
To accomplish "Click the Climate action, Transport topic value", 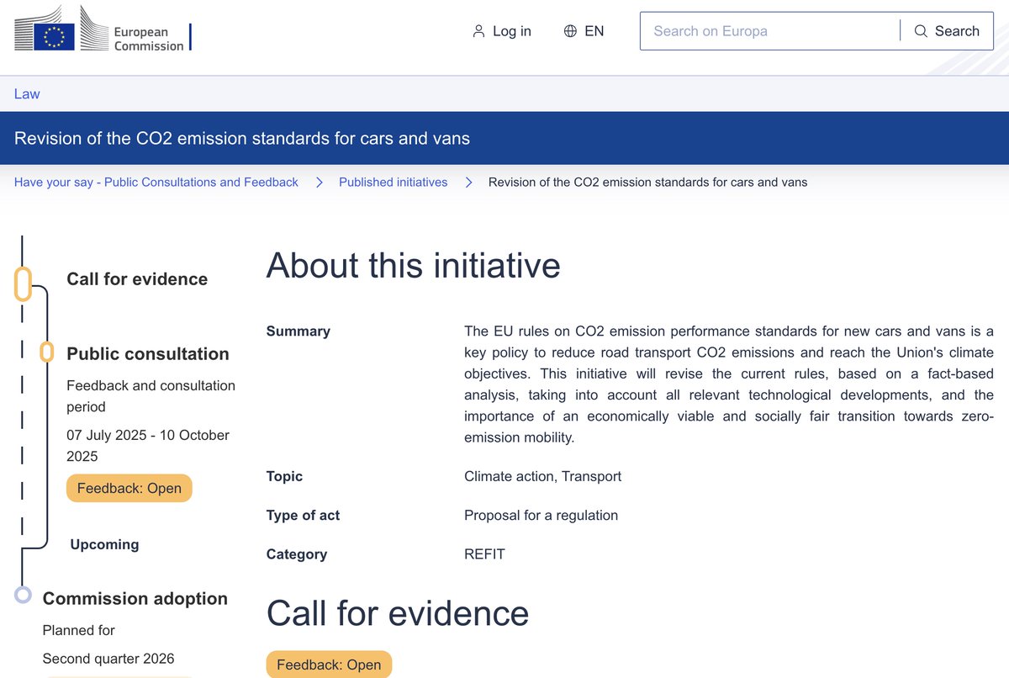I will [x=543, y=476].
